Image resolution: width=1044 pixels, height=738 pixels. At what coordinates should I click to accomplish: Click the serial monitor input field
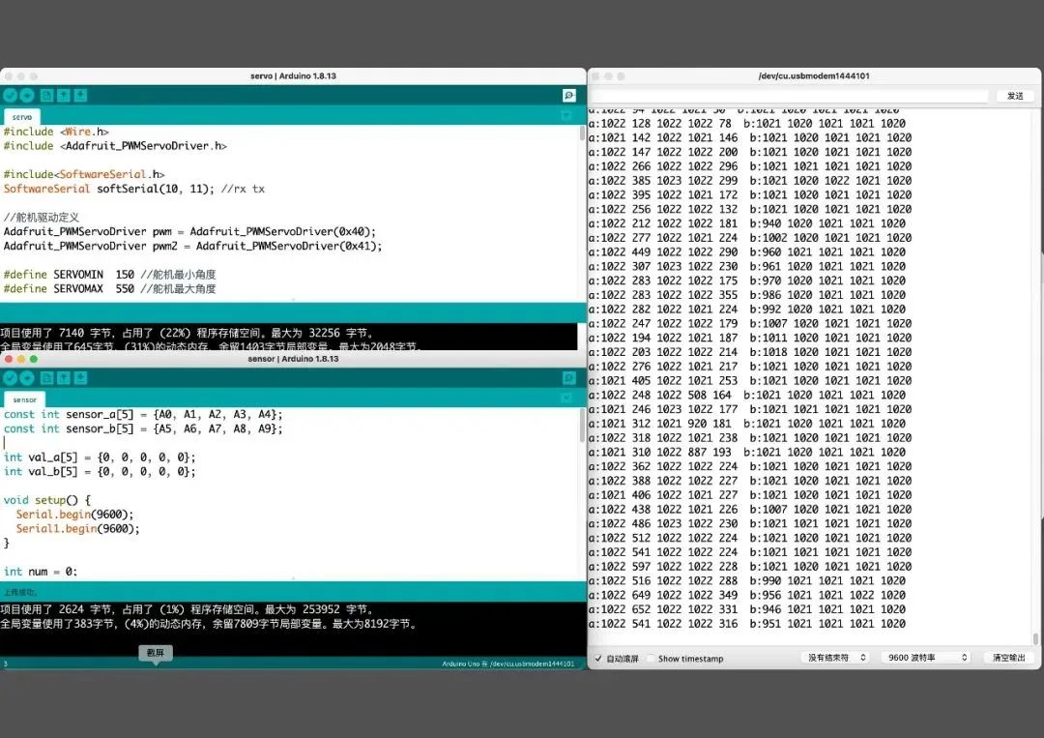coord(789,96)
